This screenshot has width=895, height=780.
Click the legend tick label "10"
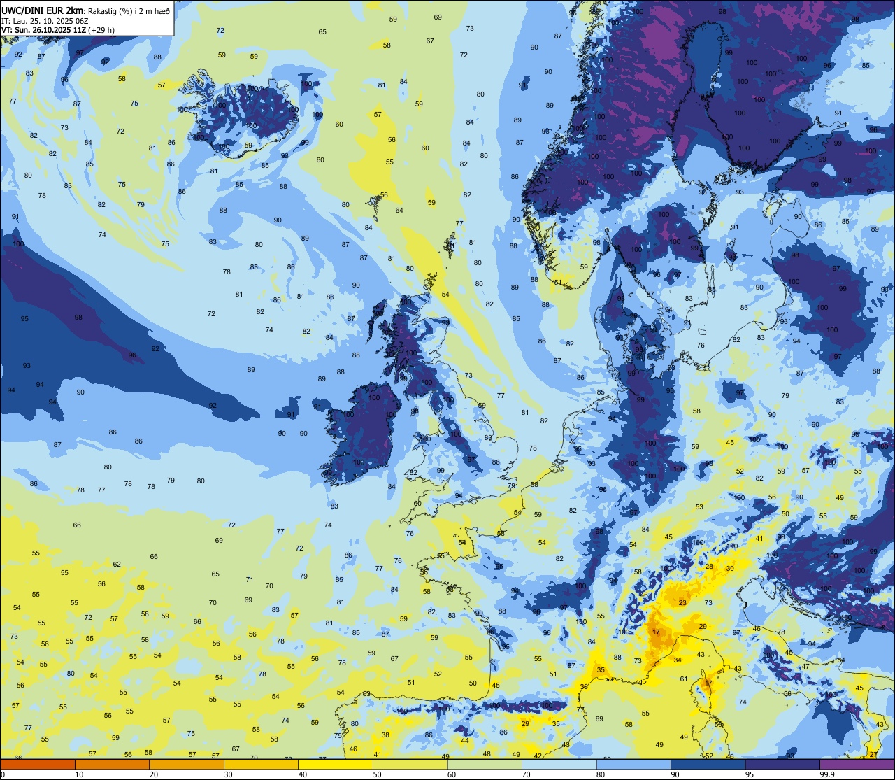tap(79, 774)
